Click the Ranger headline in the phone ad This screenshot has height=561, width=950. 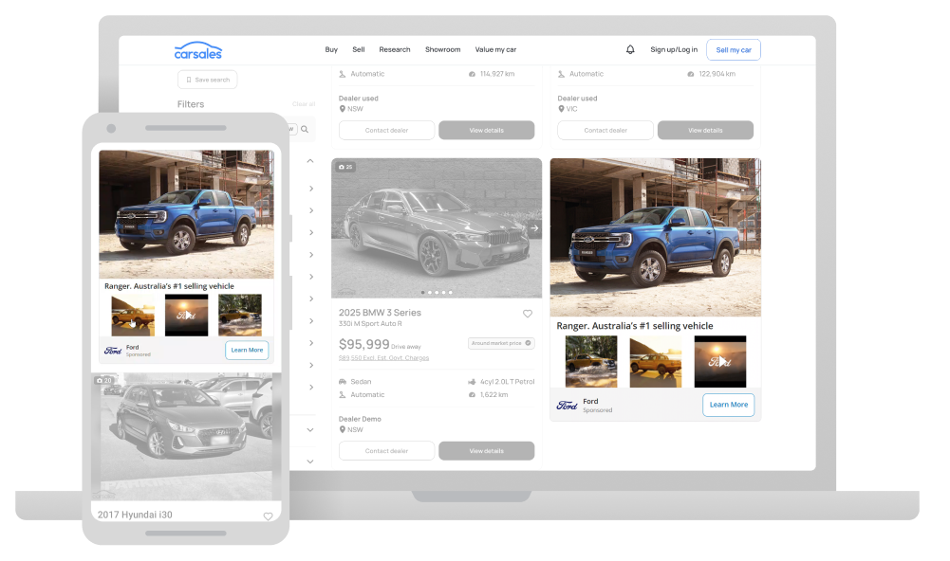click(169, 286)
